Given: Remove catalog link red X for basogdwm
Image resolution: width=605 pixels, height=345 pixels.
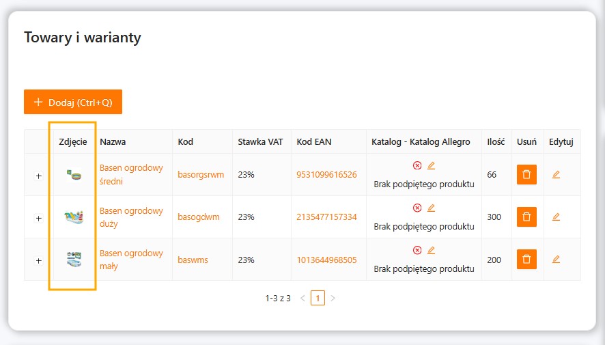Looking at the screenshot, I should [x=417, y=208].
